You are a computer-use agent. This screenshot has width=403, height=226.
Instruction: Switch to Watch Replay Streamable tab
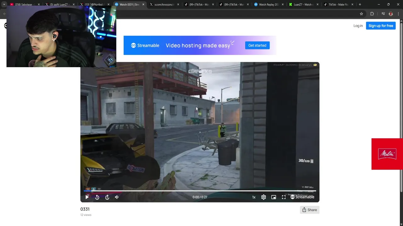point(269,4)
